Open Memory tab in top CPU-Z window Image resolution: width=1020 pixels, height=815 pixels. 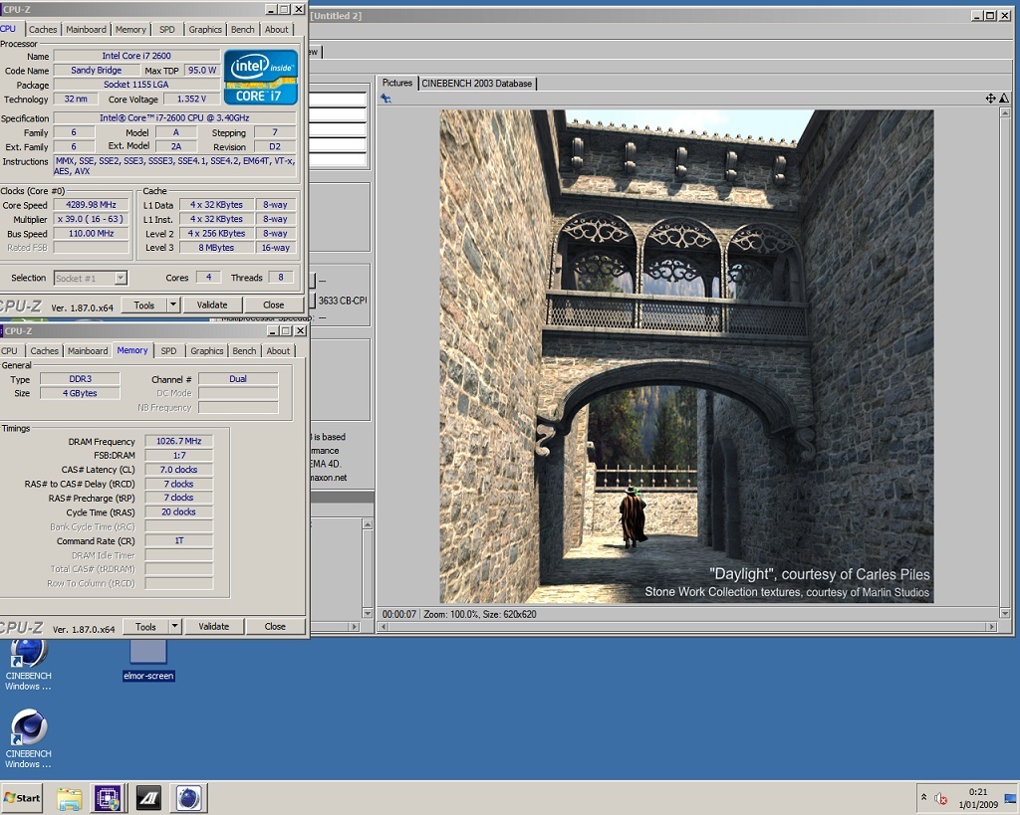tap(130, 29)
